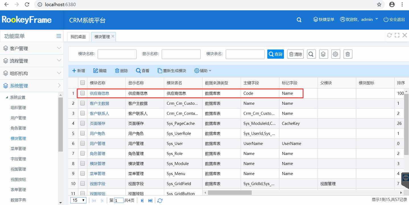Toggle the select-all header checkbox
409x205 pixels.
pos(82,83)
